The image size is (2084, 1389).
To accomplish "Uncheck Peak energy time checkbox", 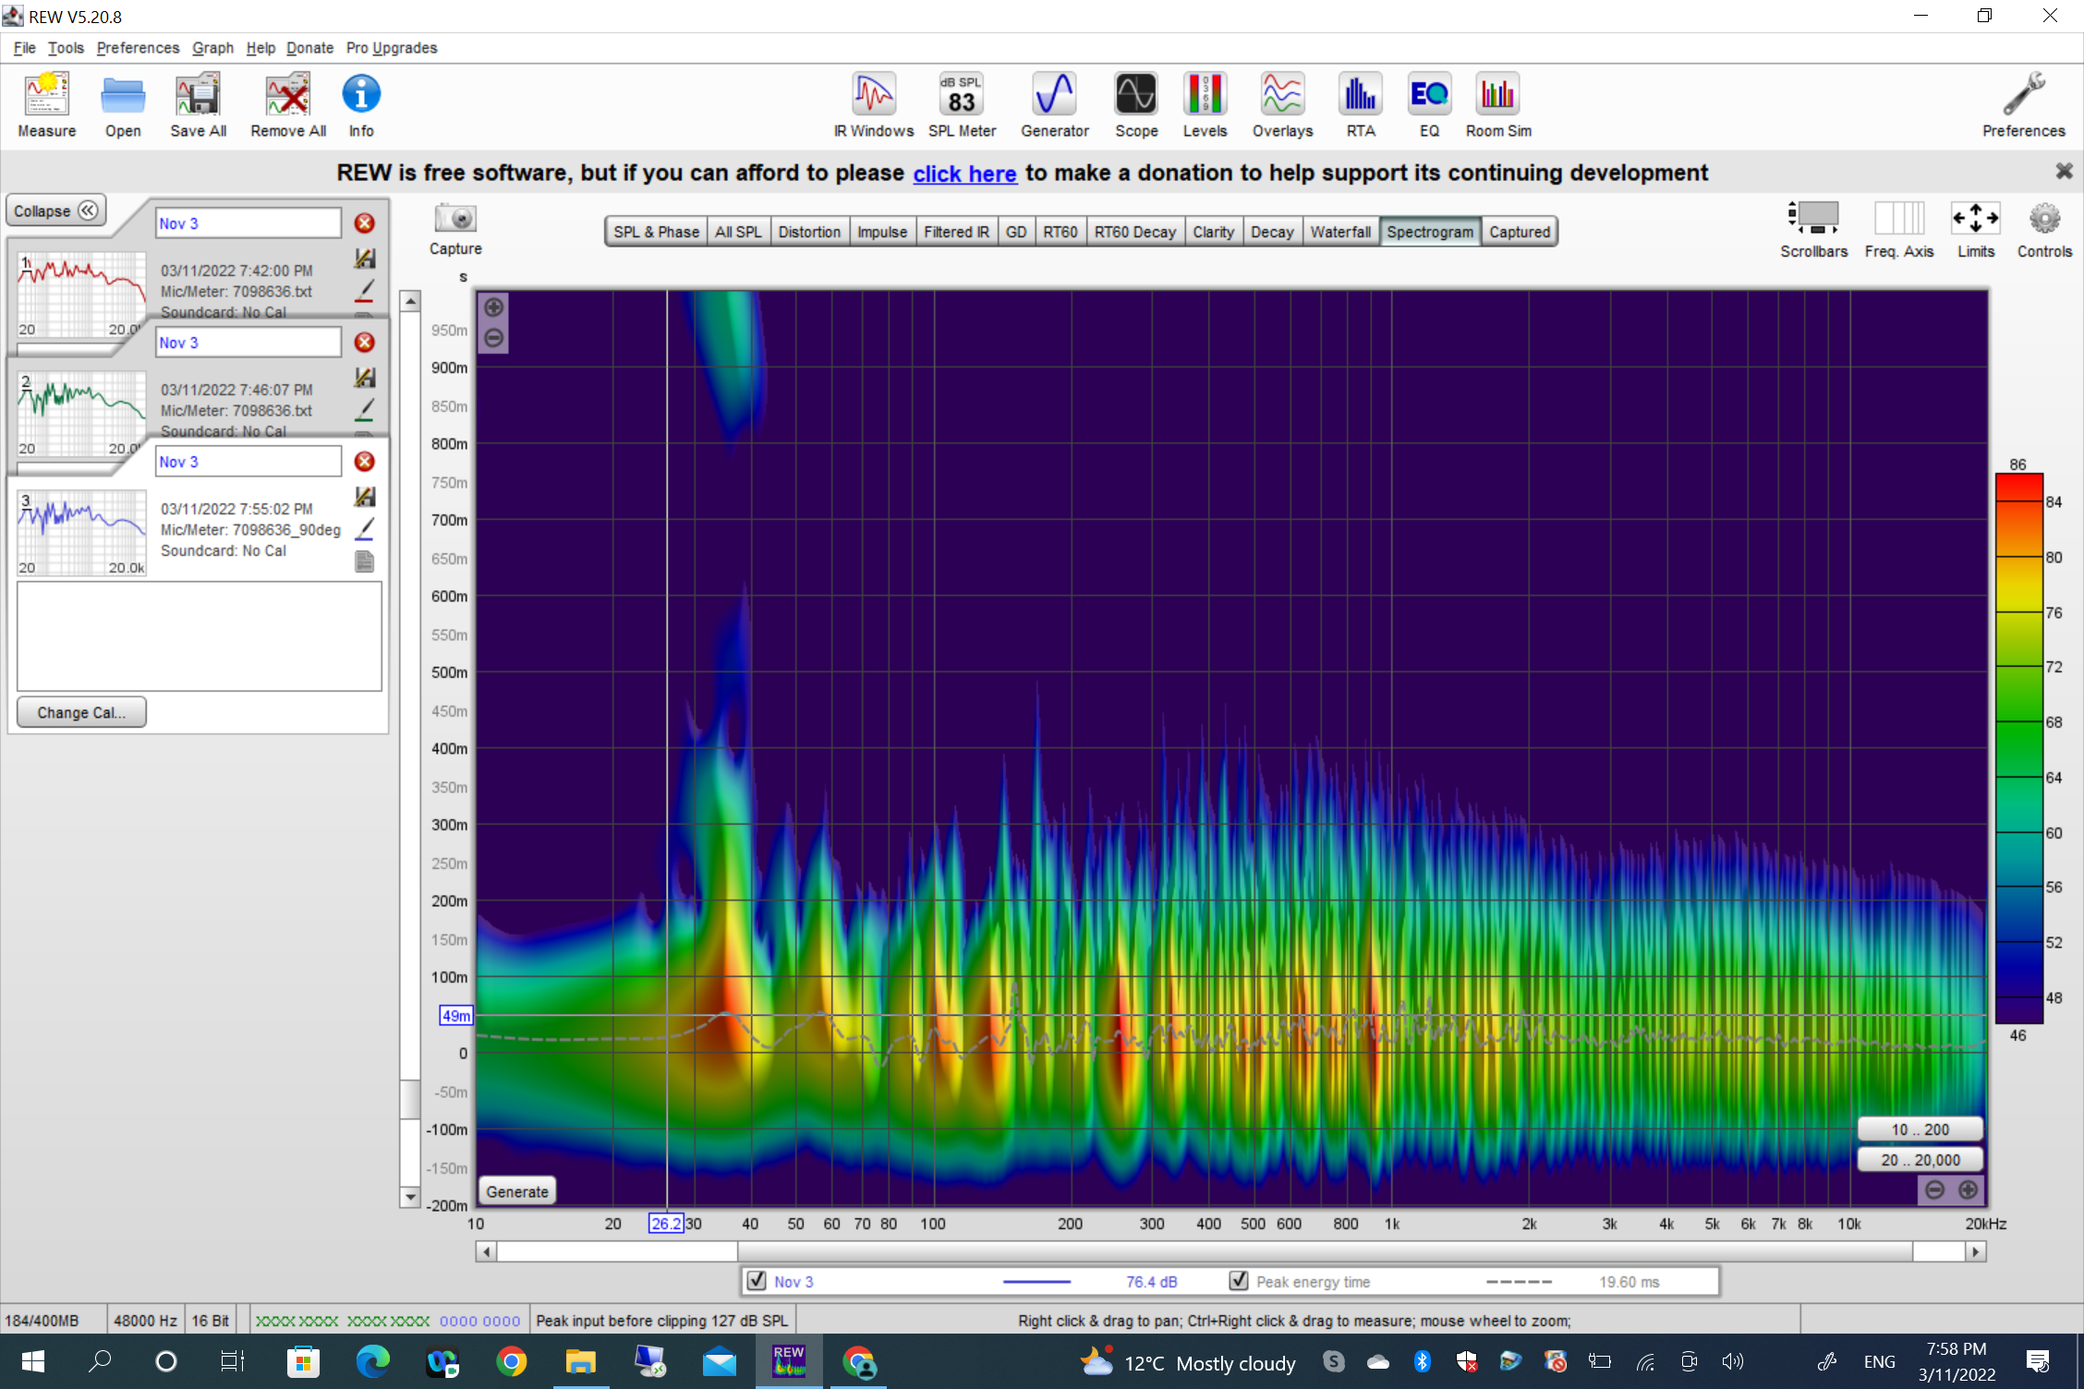I will coord(1239,1281).
